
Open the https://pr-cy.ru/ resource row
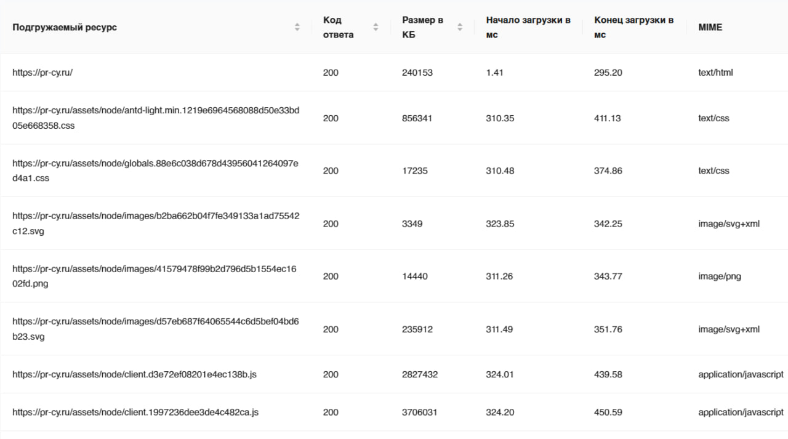click(42, 73)
